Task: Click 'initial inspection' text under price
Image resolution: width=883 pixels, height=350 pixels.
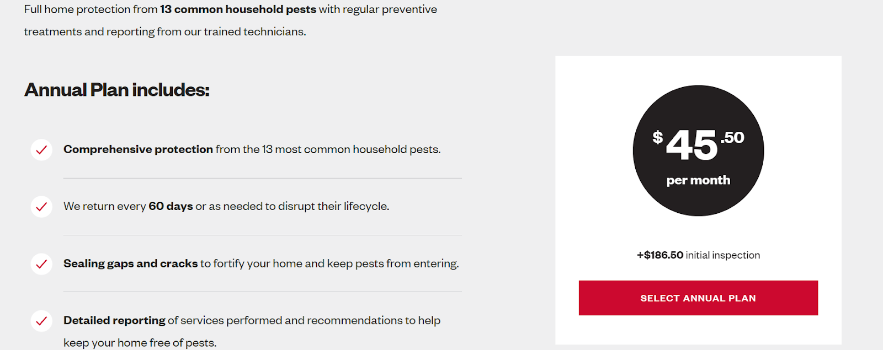Action: [722, 255]
